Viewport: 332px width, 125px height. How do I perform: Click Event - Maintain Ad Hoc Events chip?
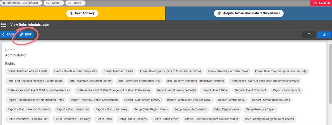(28, 71)
